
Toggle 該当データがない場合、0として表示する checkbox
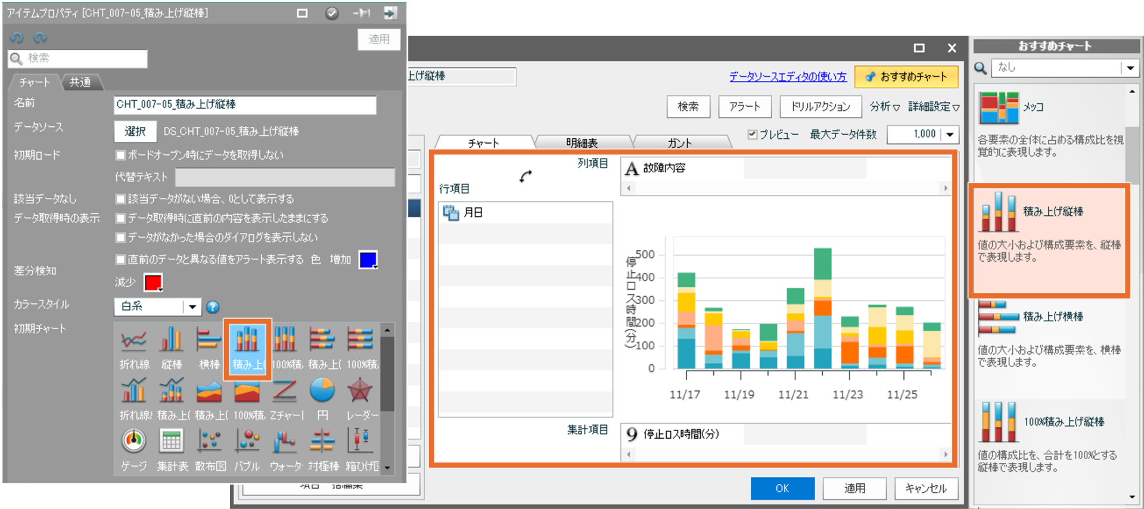pyautogui.click(x=120, y=198)
